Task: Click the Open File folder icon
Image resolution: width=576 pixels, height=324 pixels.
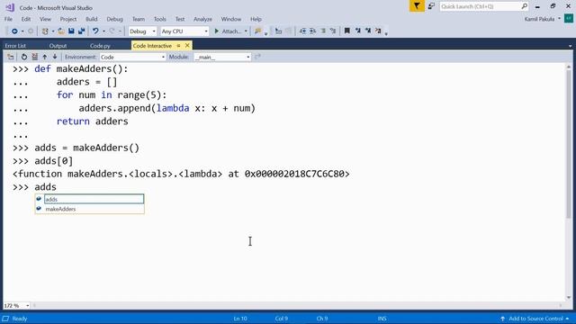Action: 61,31
